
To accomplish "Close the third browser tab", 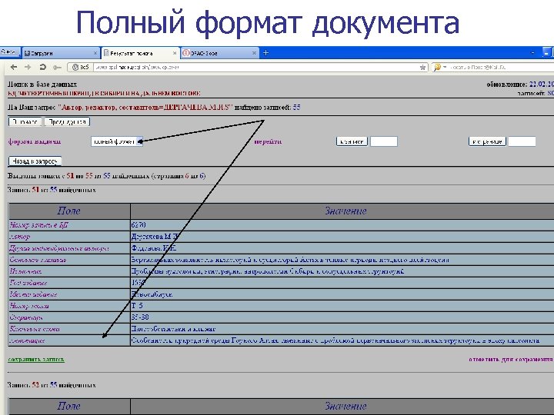I will tap(254, 53).
